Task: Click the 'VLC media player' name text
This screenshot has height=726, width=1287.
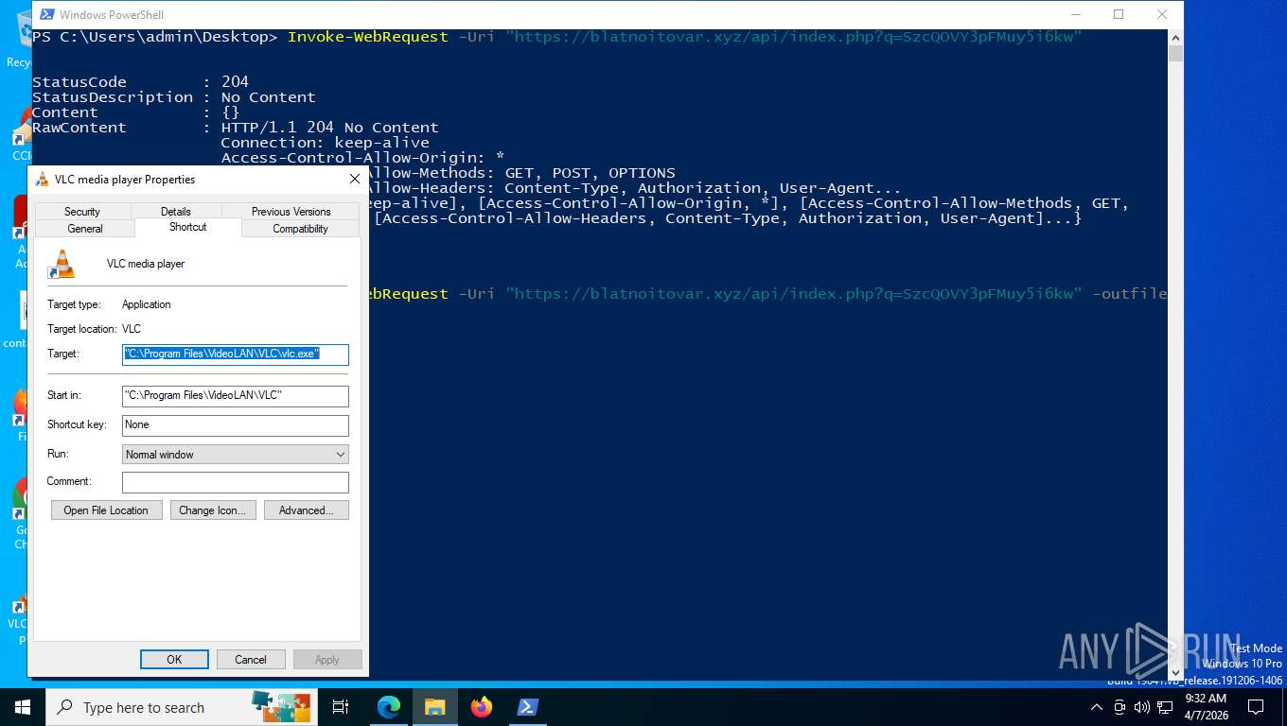Action: pos(146,264)
